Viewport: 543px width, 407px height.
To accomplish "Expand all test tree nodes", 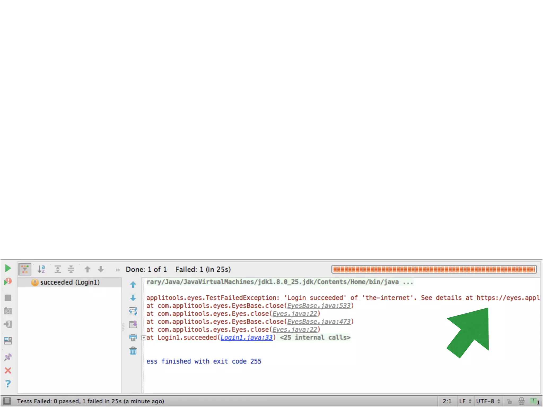I will [x=58, y=269].
